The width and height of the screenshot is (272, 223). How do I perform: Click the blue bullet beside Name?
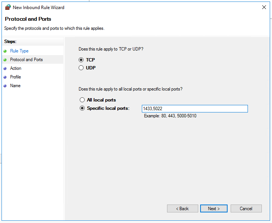[5, 86]
